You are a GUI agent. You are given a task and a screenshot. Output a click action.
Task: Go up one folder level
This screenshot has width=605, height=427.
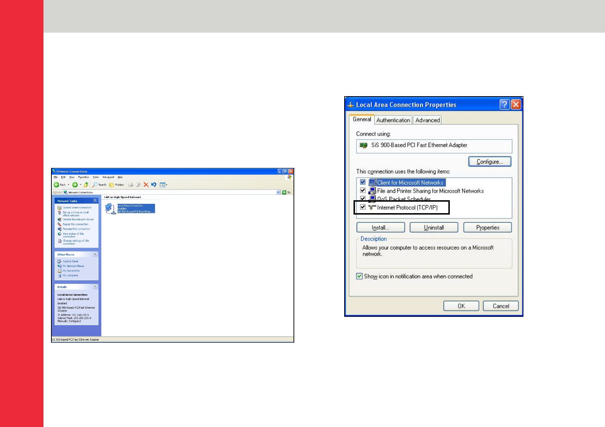pos(86,185)
